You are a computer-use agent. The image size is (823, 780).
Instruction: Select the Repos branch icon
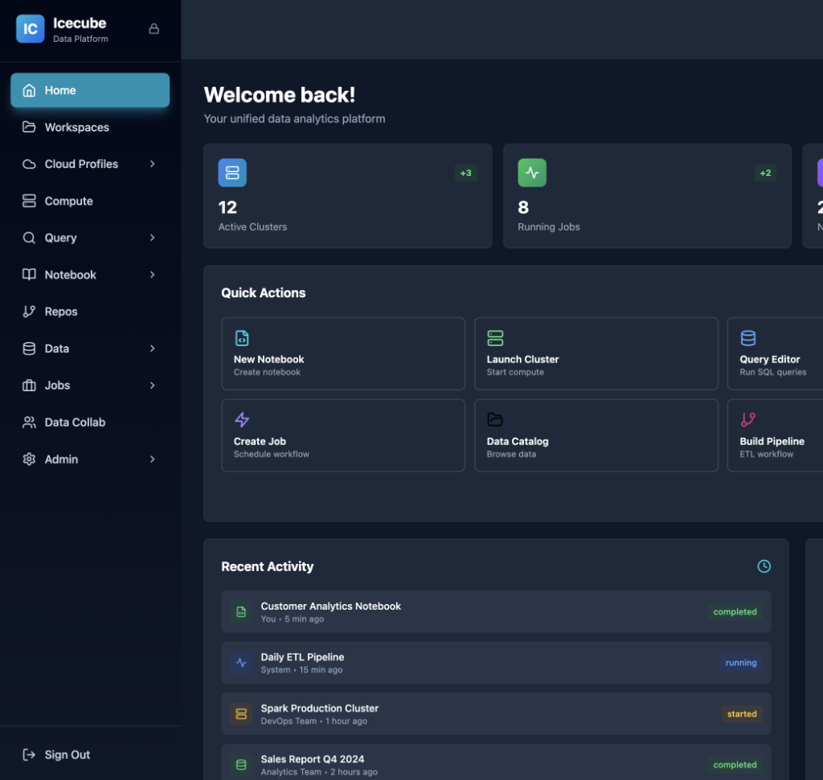pos(28,312)
